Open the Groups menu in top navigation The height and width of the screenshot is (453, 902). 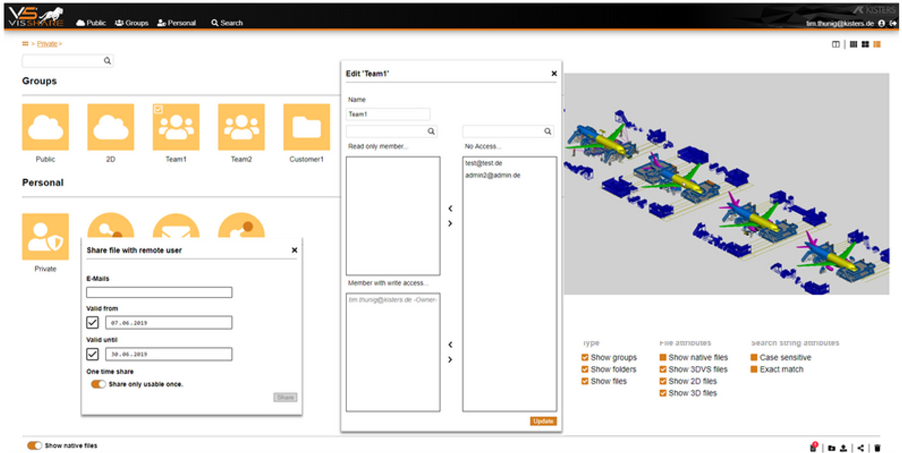coord(132,22)
